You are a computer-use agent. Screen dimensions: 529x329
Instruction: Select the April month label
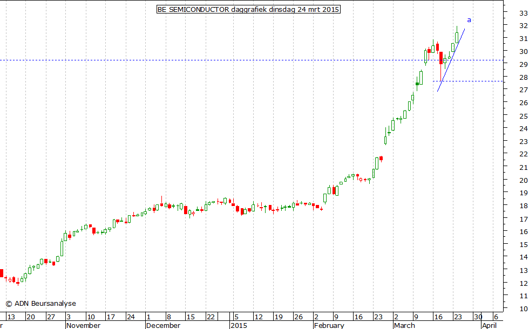[x=489, y=325]
